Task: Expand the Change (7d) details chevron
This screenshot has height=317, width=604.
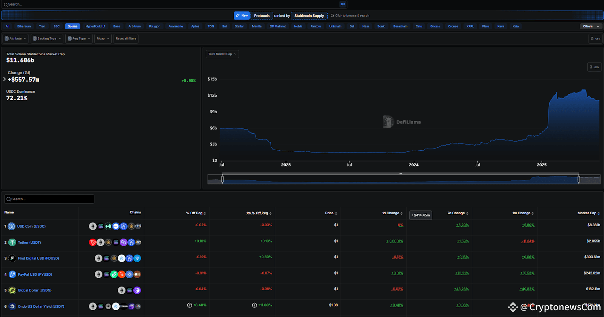Action: click(x=5, y=79)
